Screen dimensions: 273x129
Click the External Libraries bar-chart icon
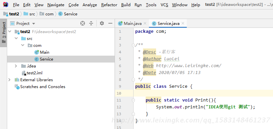pos(17,80)
